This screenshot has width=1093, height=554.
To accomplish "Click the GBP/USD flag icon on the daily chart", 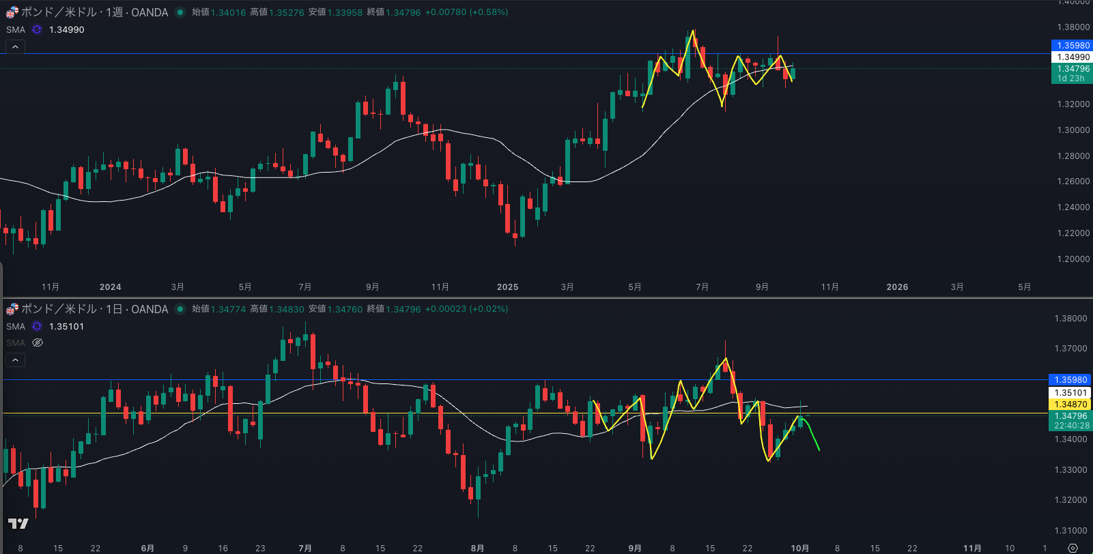I will tap(12, 309).
